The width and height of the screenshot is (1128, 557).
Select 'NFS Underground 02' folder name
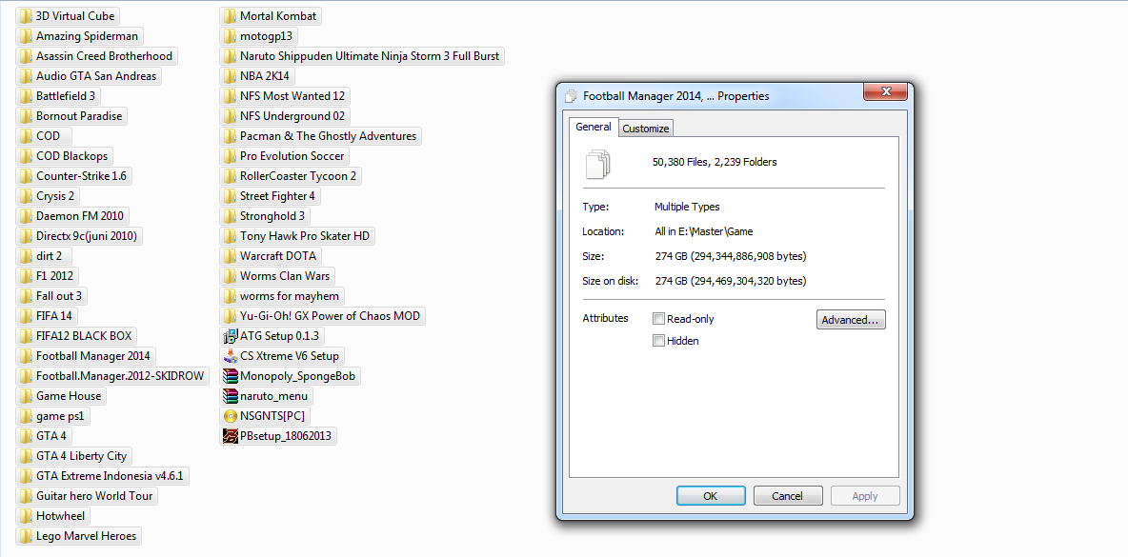(292, 116)
